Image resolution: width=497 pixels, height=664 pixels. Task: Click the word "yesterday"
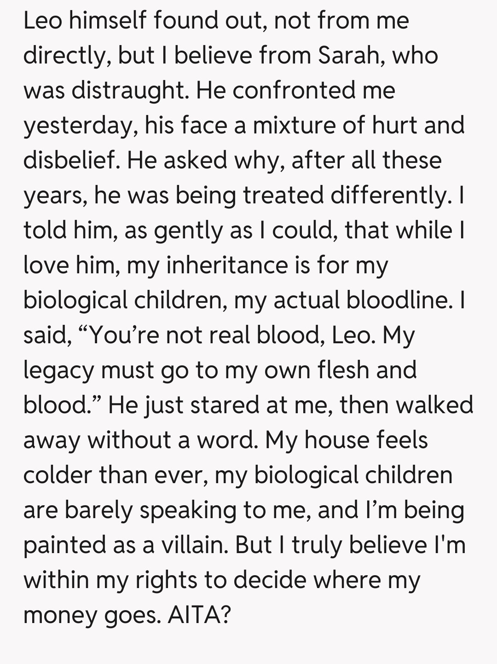click(x=77, y=125)
